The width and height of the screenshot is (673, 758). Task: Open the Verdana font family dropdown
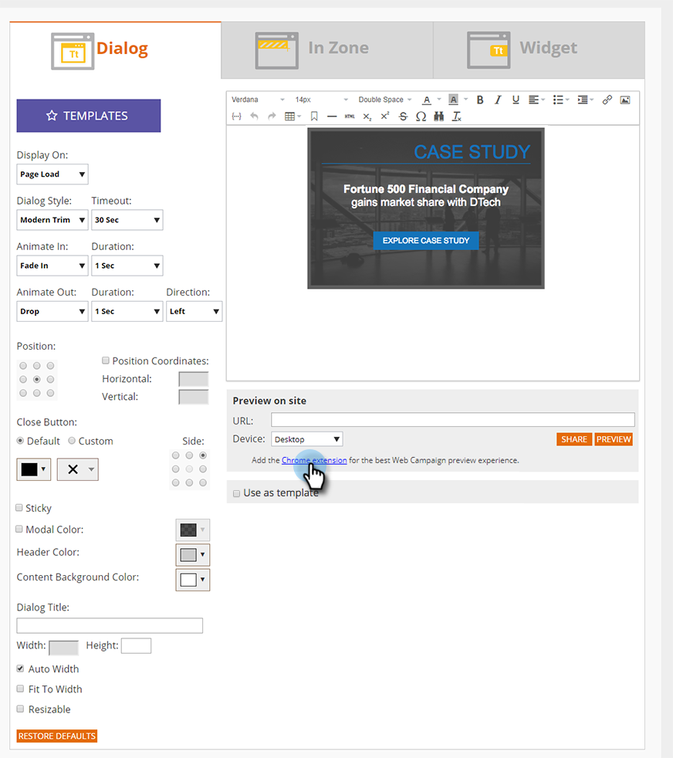click(258, 100)
